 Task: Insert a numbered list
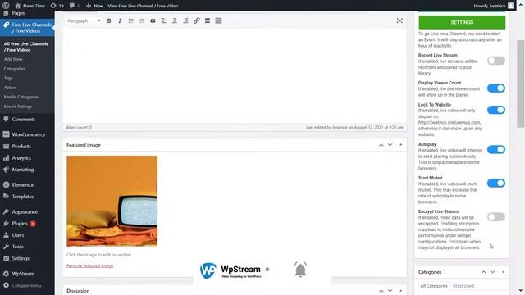pyautogui.click(x=142, y=20)
